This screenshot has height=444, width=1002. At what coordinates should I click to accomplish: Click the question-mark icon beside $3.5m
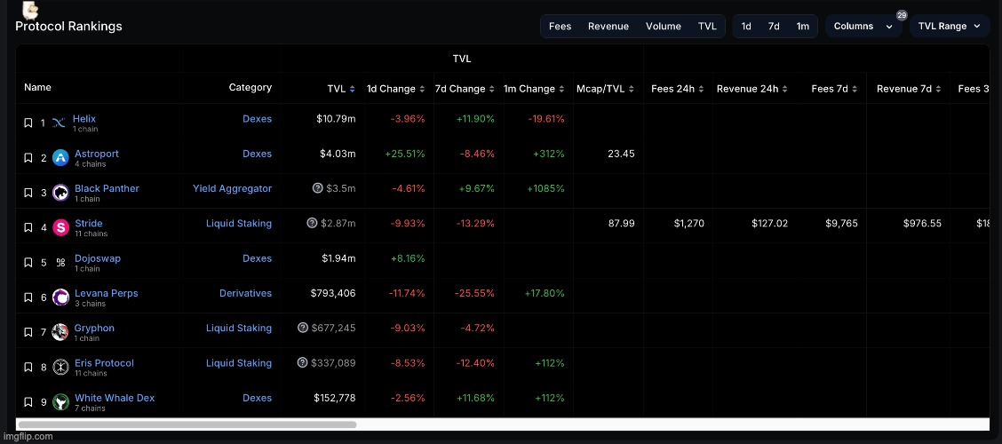[318, 188]
